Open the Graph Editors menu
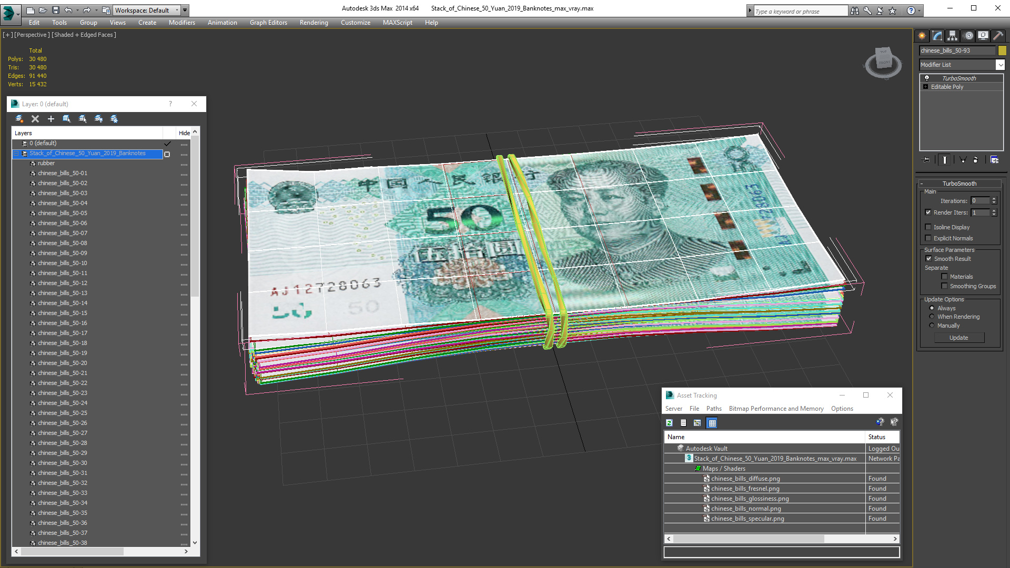The height and width of the screenshot is (568, 1010). coord(268,23)
